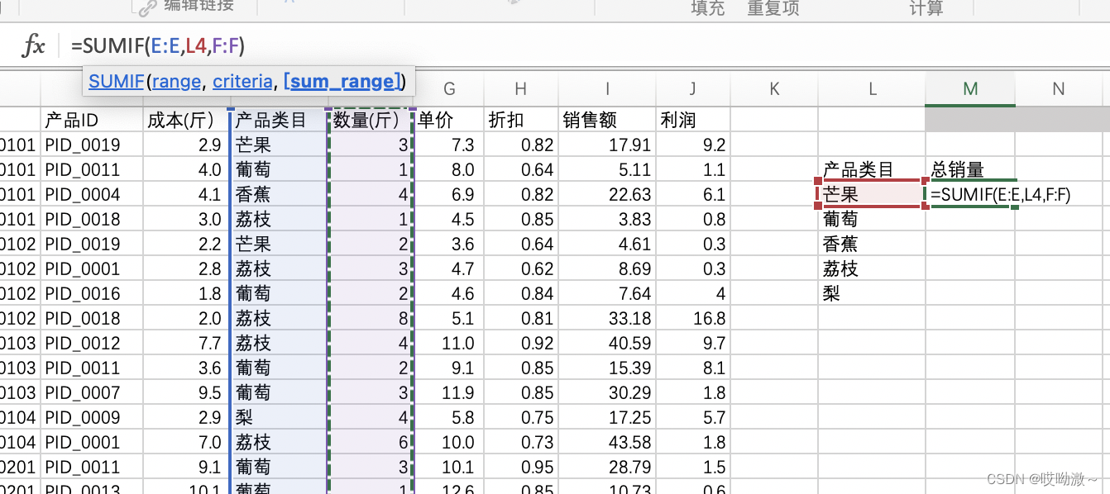Select the 利润 header cell
The image size is (1110, 494).
point(693,120)
